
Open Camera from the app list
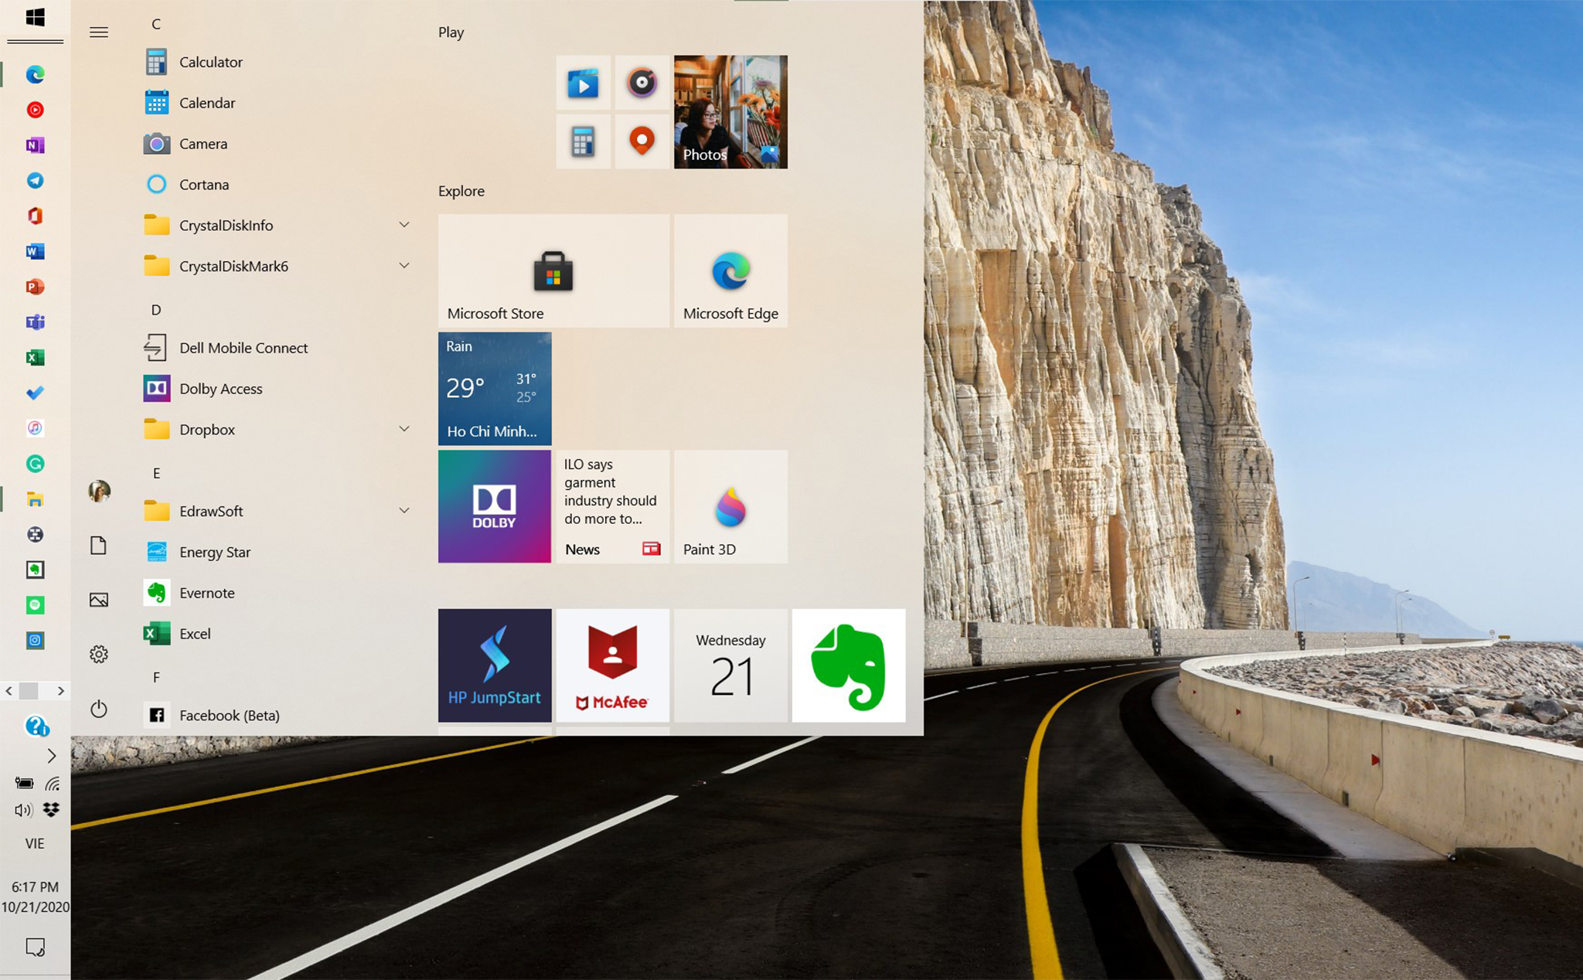pyautogui.click(x=278, y=144)
